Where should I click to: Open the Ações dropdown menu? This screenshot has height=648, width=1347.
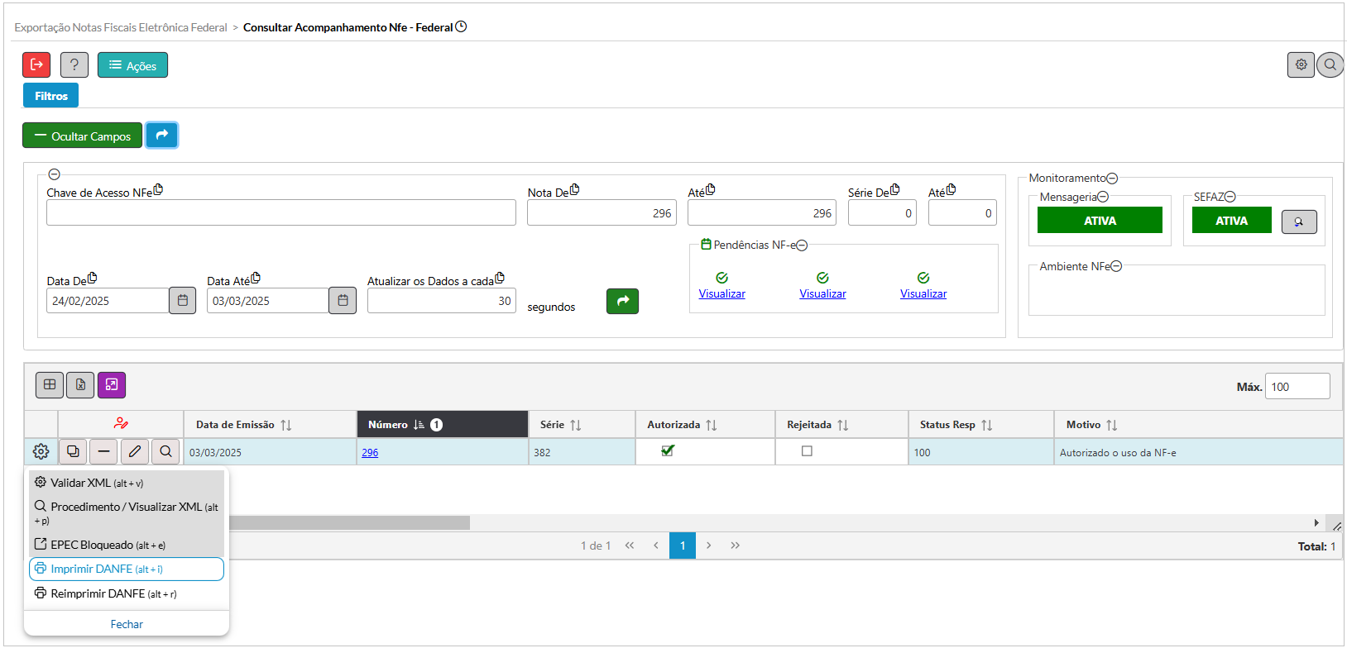tap(132, 65)
